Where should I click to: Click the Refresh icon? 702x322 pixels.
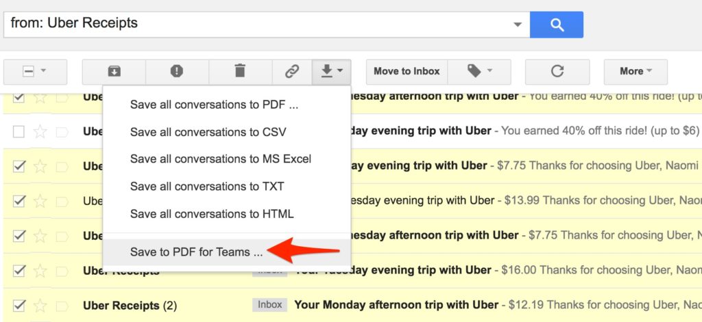click(x=557, y=72)
